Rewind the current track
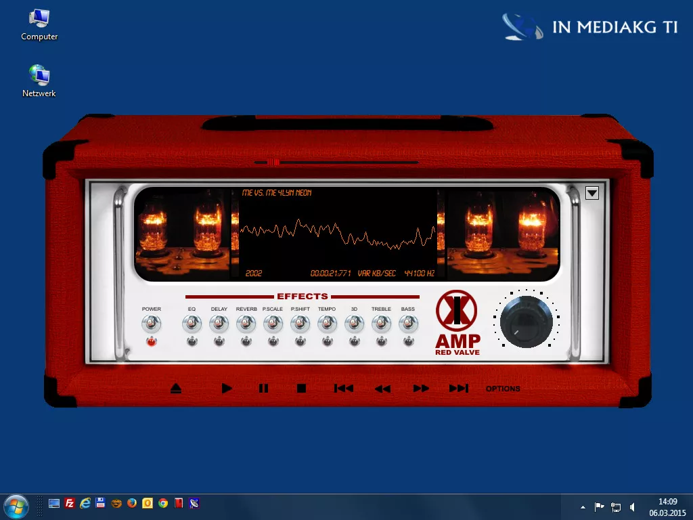The image size is (693, 520). click(x=383, y=389)
